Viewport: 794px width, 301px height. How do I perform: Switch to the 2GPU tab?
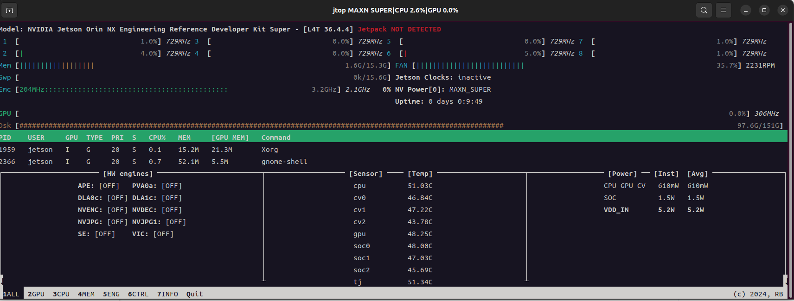[x=36, y=294]
